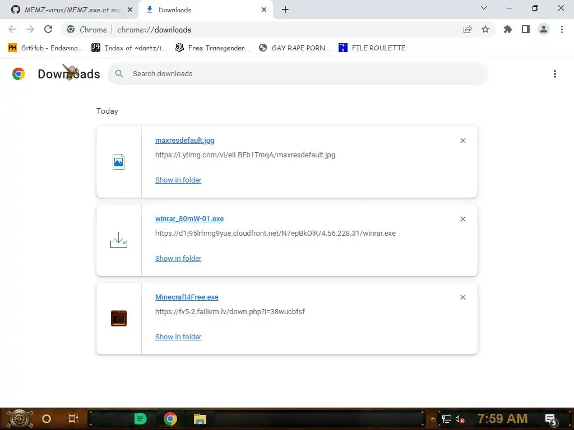Open Task View on the taskbar

[73, 419]
